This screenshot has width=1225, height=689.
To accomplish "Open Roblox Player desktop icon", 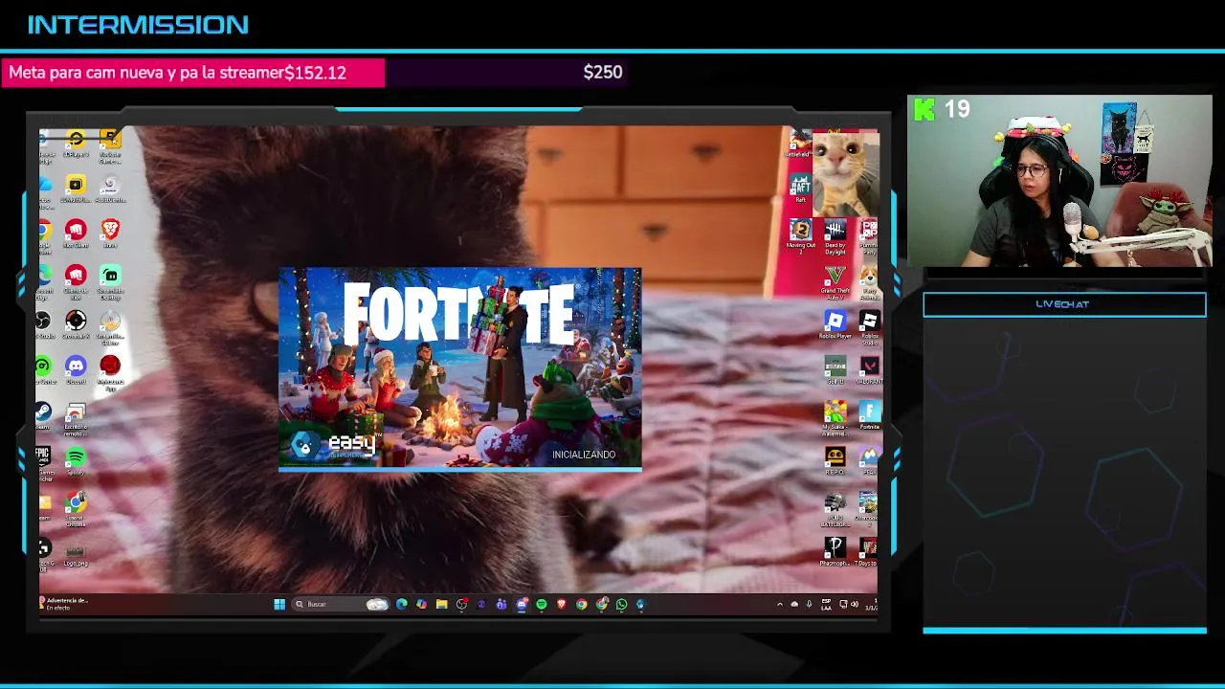I will pyautogui.click(x=835, y=325).
